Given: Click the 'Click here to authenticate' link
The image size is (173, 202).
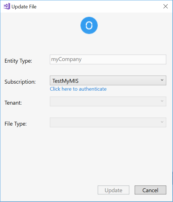Looking at the screenshot, I should point(78,89).
